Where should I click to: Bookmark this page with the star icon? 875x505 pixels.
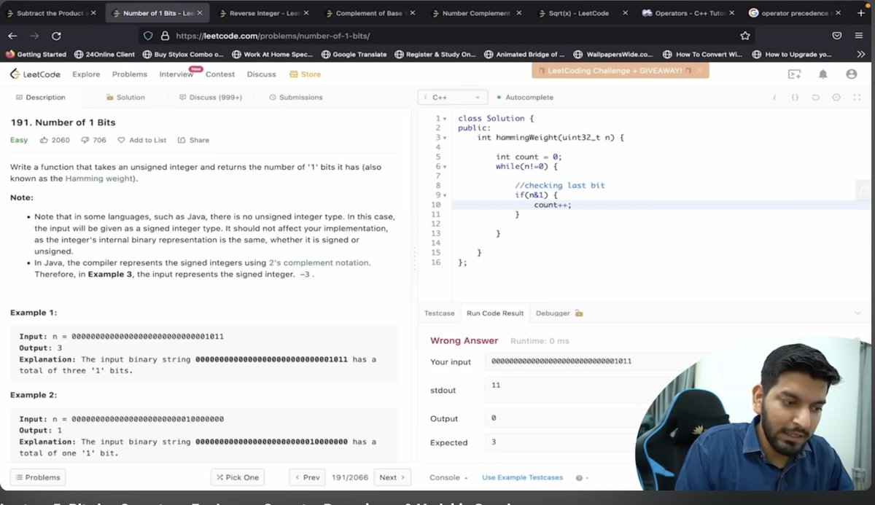[x=745, y=36]
